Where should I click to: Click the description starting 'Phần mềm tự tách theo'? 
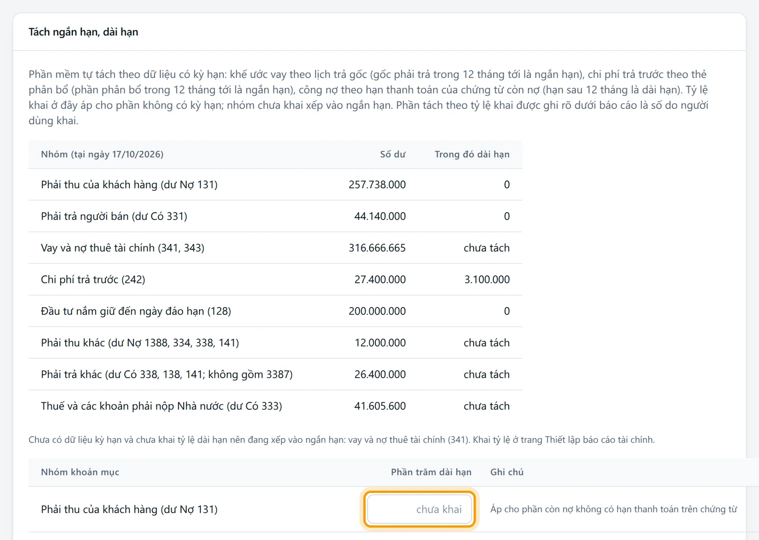369,97
